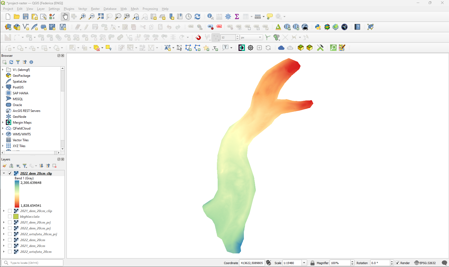Show the 2021_dem_20cm layer

(10, 246)
